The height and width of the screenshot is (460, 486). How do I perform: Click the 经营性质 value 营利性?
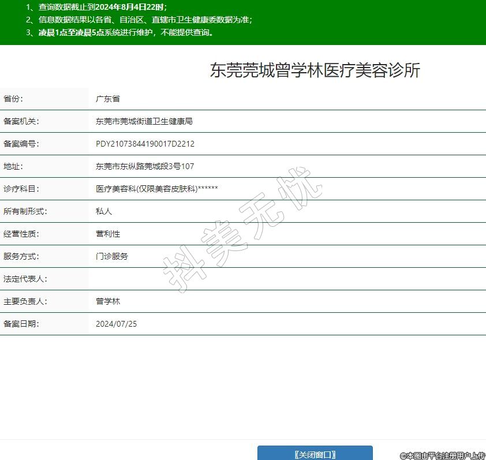click(108, 234)
